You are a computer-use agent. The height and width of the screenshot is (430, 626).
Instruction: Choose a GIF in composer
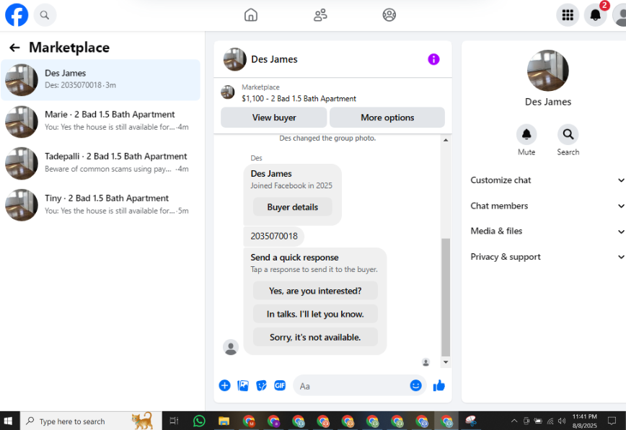[x=280, y=386]
